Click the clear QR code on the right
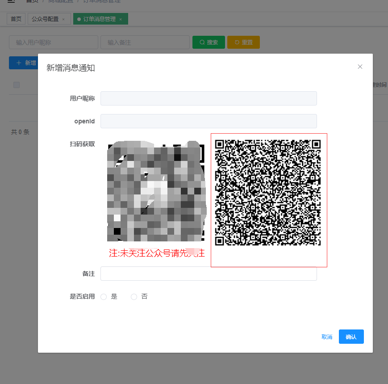Image resolution: width=388 pixels, height=384 pixels. [x=268, y=193]
